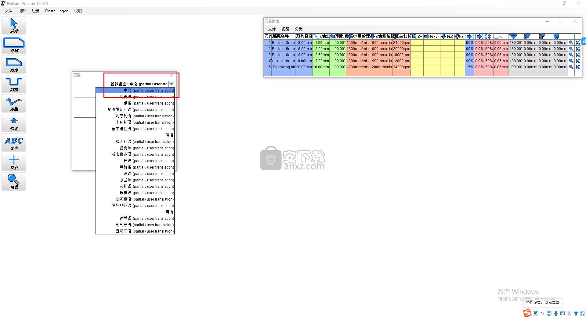
Task: Toggle the 英 input language indicator
Action: pos(536,313)
